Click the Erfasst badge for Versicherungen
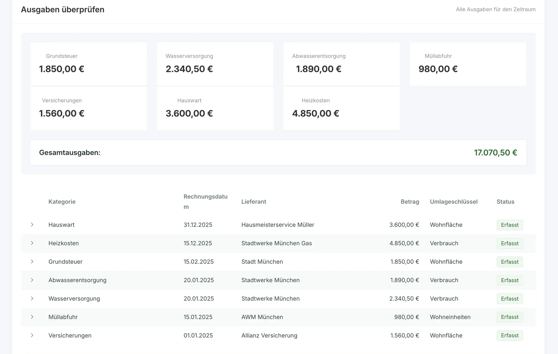The height and width of the screenshot is (354, 558). [x=510, y=335]
